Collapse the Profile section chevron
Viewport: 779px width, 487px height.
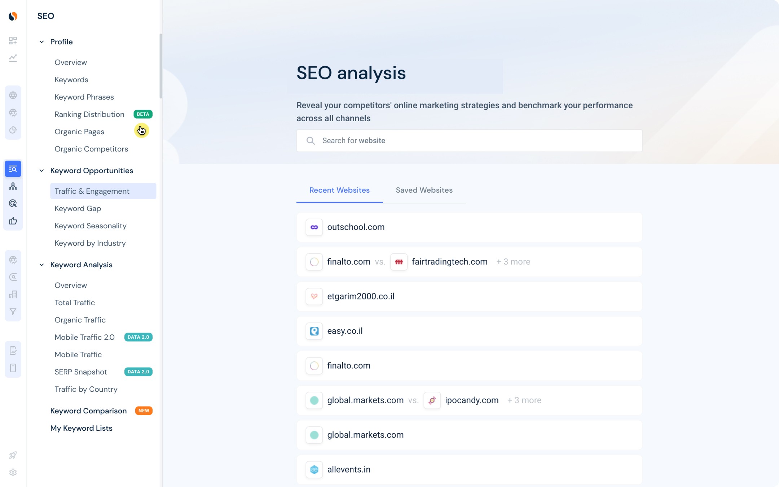click(x=42, y=42)
